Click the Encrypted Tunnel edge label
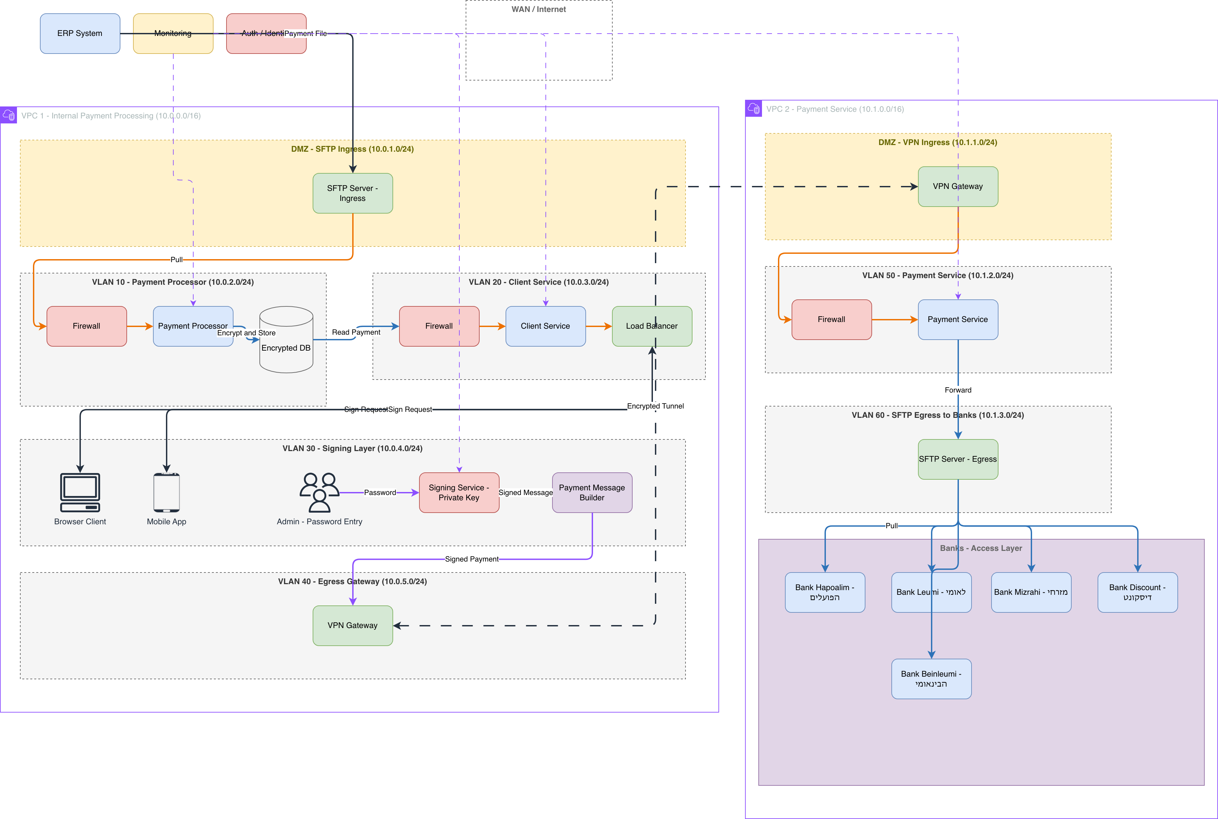Screen dimensions: 1218x819 [x=655, y=406]
